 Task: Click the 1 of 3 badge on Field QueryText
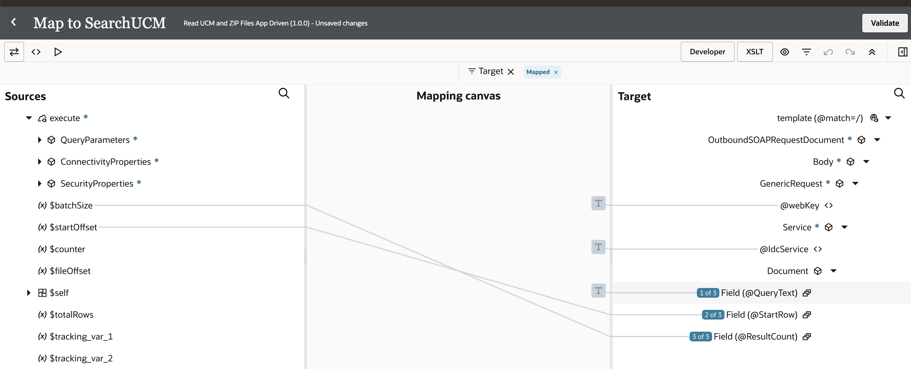click(708, 293)
